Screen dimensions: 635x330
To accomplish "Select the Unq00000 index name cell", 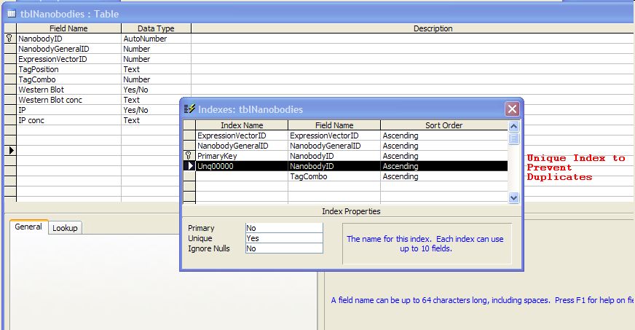I will tap(242, 166).
